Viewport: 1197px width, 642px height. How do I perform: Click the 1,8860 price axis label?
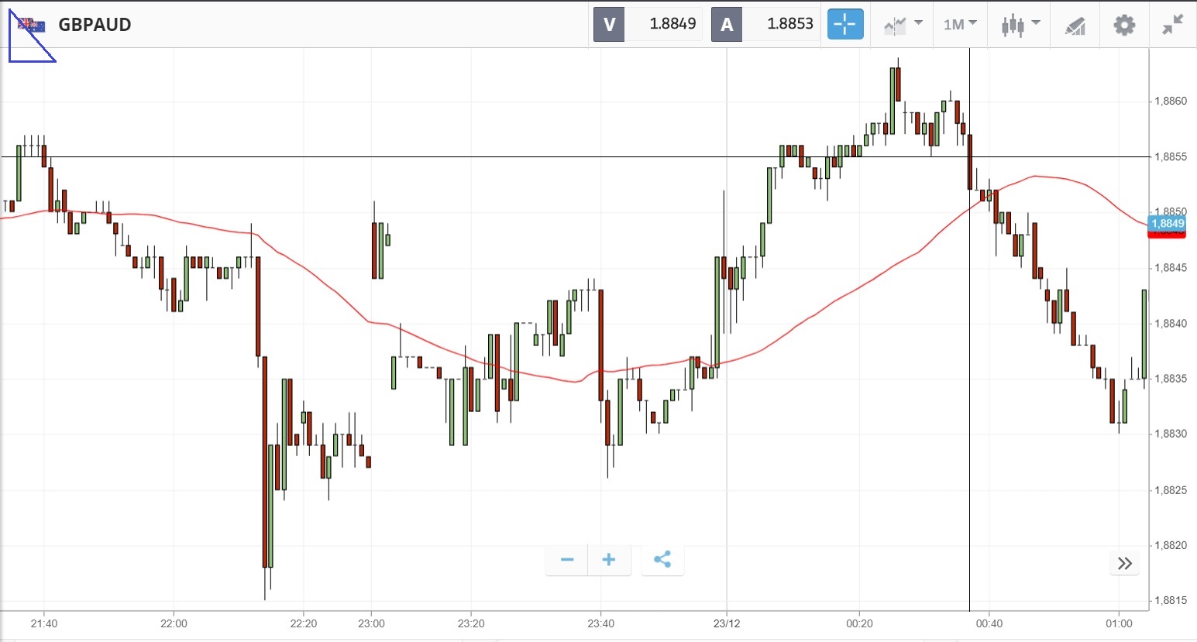pyautogui.click(x=1170, y=101)
